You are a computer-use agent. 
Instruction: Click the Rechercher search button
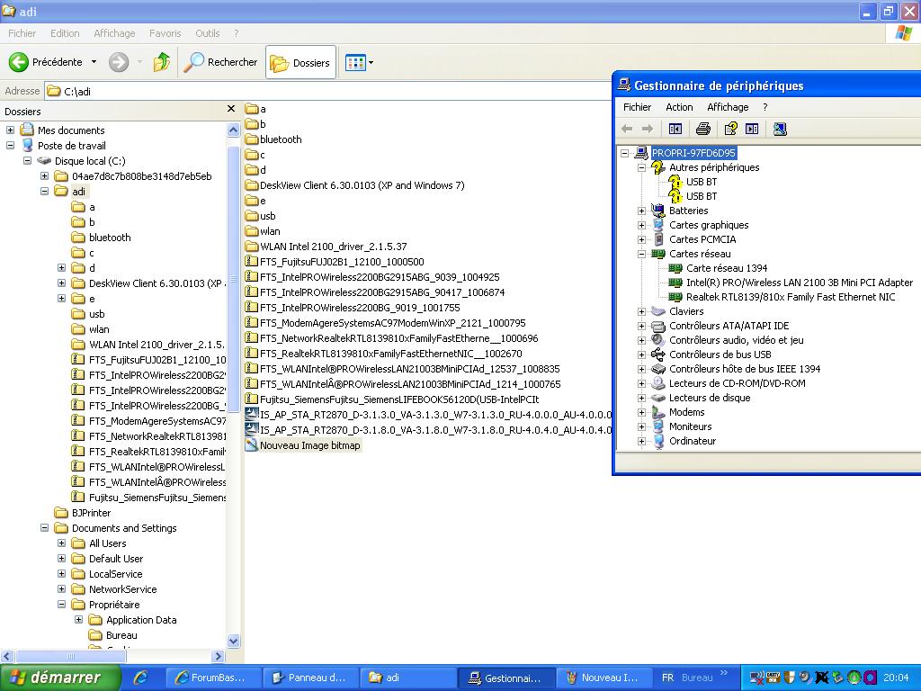click(x=220, y=62)
